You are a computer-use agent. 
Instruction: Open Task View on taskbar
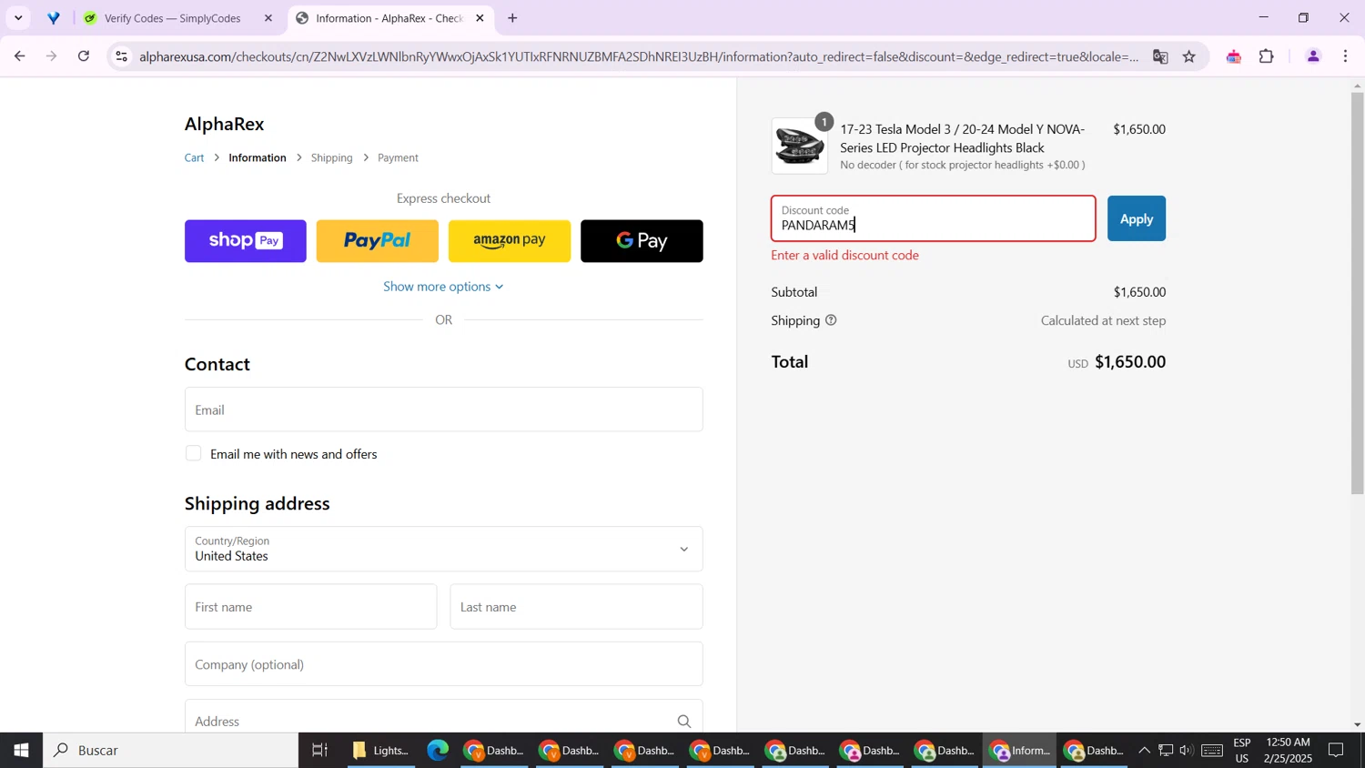tap(319, 751)
